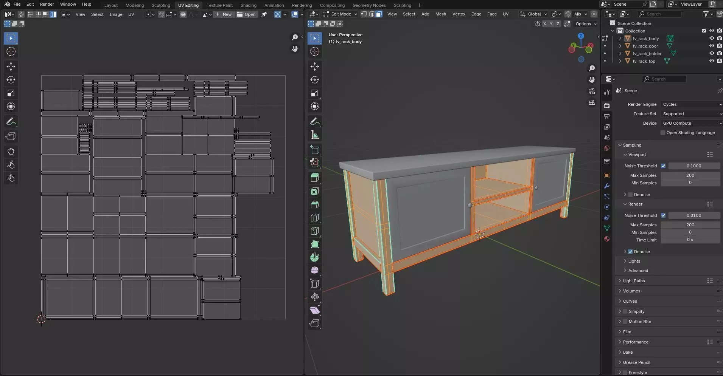Select the Shear tool

(315, 310)
